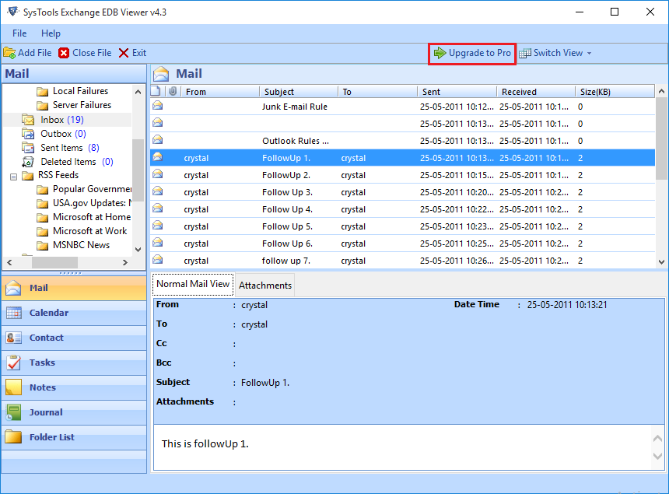Click message body scroll down arrow
This screenshot has width=669, height=494.
pyautogui.click(x=657, y=456)
